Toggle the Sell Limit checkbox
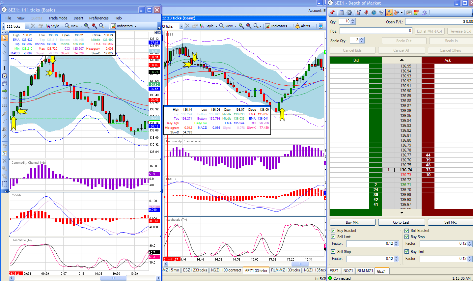The width and height of the screenshot is (473, 281). click(x=333, y=237)
